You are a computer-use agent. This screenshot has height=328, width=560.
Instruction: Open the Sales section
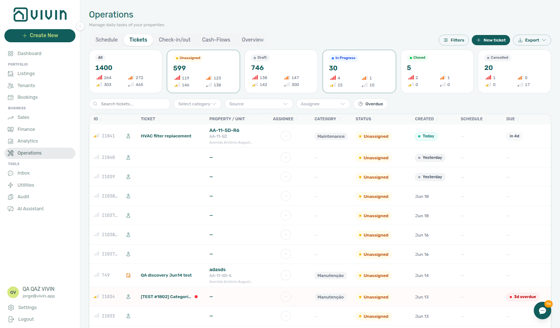point(23,117)
